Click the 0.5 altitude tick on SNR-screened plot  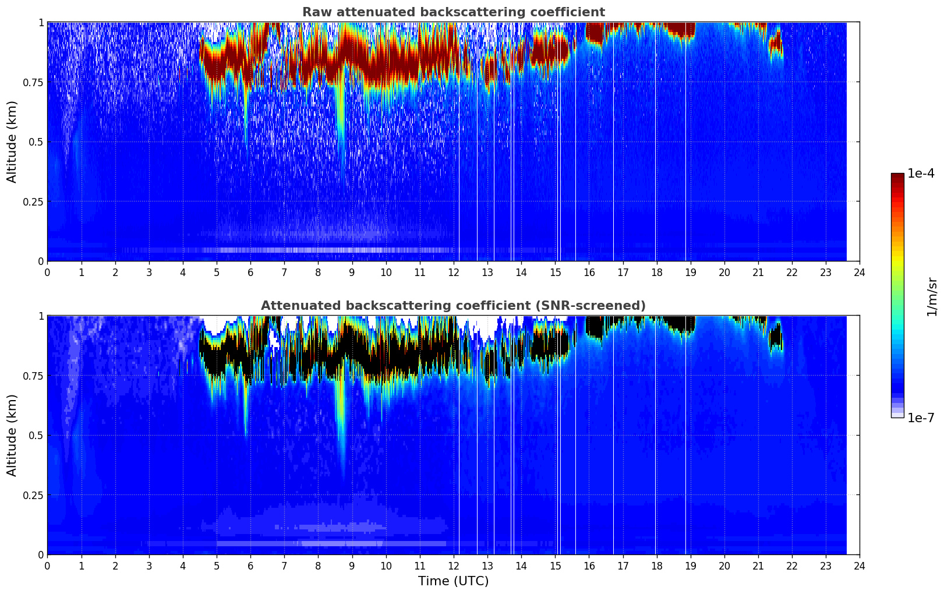36,435
